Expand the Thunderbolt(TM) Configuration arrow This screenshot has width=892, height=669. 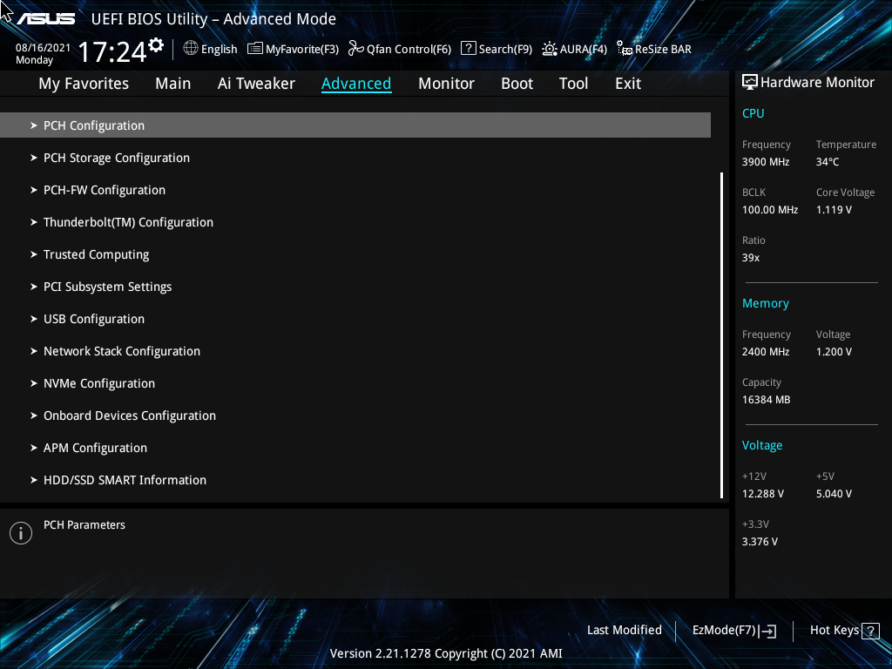coord(34,222)
